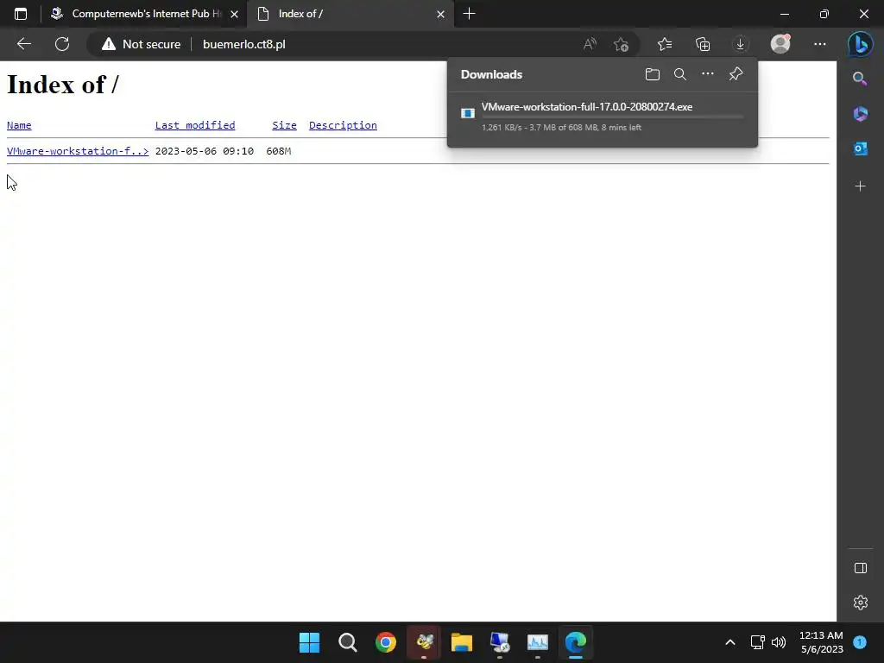This screenshot has width=884, height=663.
Task: Launch Google Chrome from taskbar
Action: (x=386, y=642)
